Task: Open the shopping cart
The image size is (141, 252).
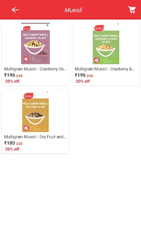Action: coord(132,10)
